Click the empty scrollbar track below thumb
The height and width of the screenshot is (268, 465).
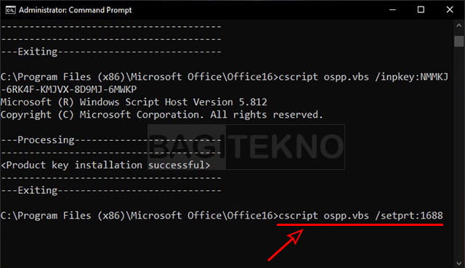point(458,153)
